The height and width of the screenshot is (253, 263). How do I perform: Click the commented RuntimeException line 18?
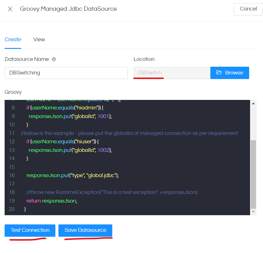[x=112, y=192]
